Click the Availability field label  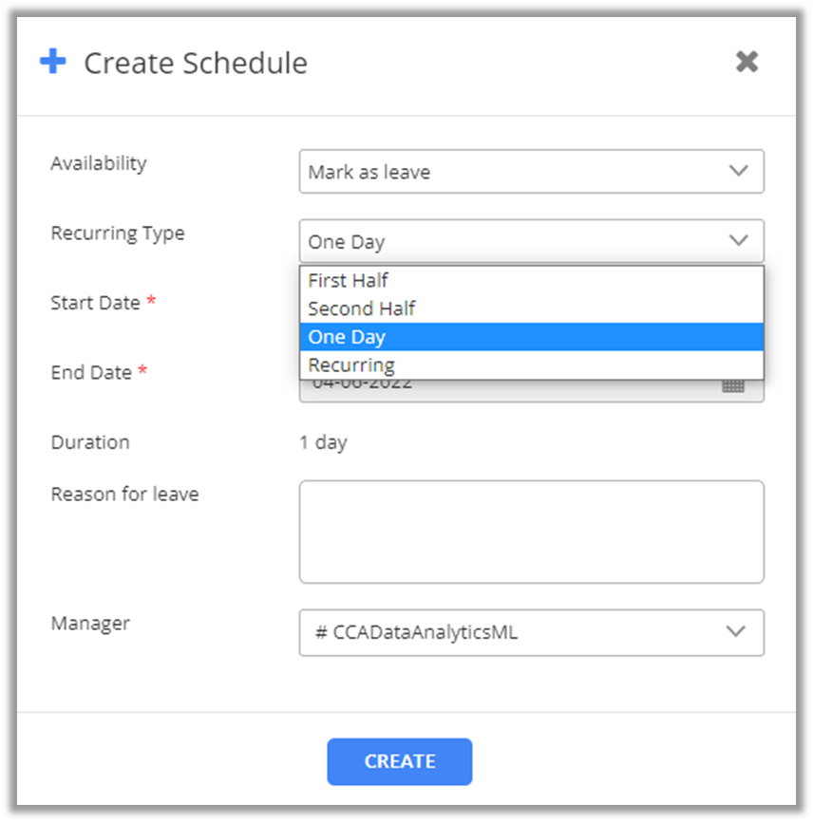pyautogui.click(x=99, y=163)
